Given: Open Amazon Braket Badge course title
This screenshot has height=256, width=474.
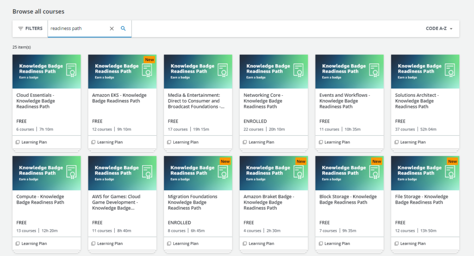Looking at the screenshot, I should (268, 202).
